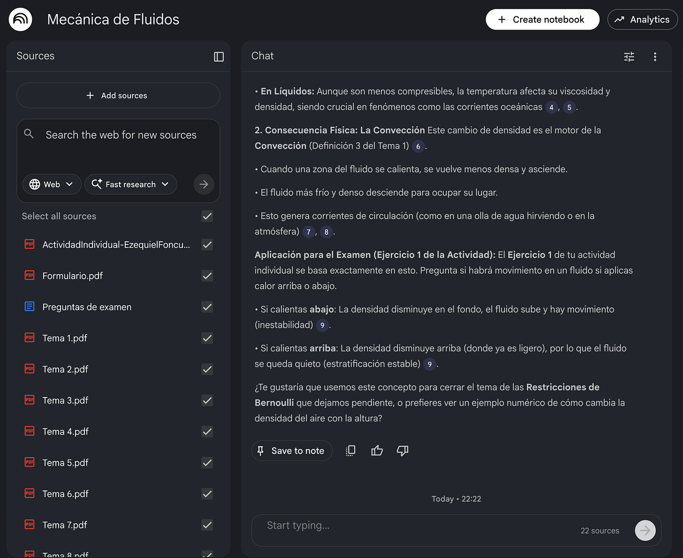Viewport: 683px width, 558px height.
Task: Uncheck Tema 6.pdf checkbox
Action: 207,494
